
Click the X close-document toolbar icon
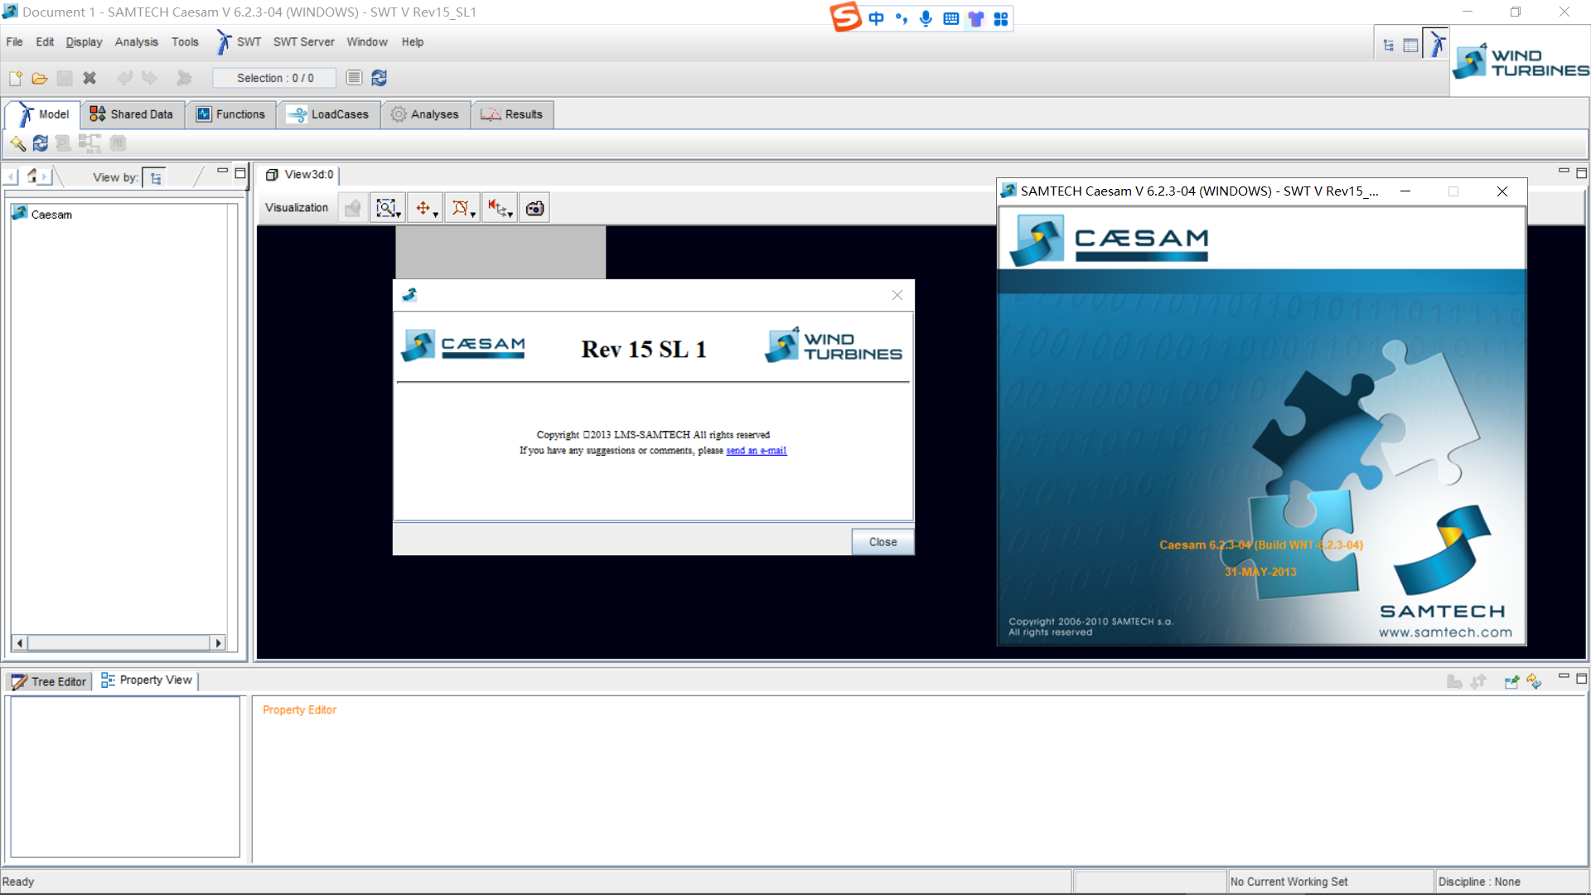tap(89, 78)
